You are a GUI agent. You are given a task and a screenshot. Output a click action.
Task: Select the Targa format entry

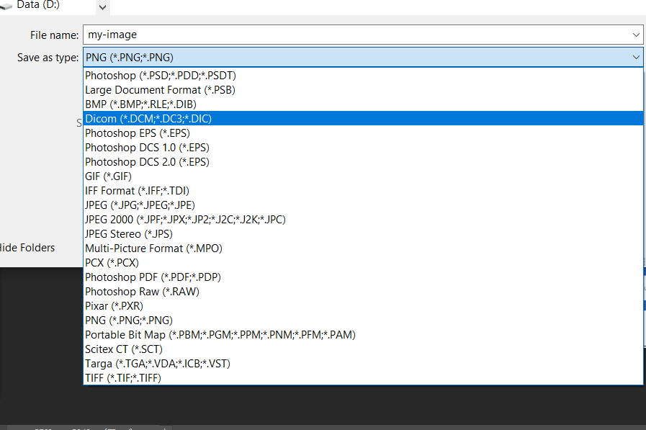158,363
